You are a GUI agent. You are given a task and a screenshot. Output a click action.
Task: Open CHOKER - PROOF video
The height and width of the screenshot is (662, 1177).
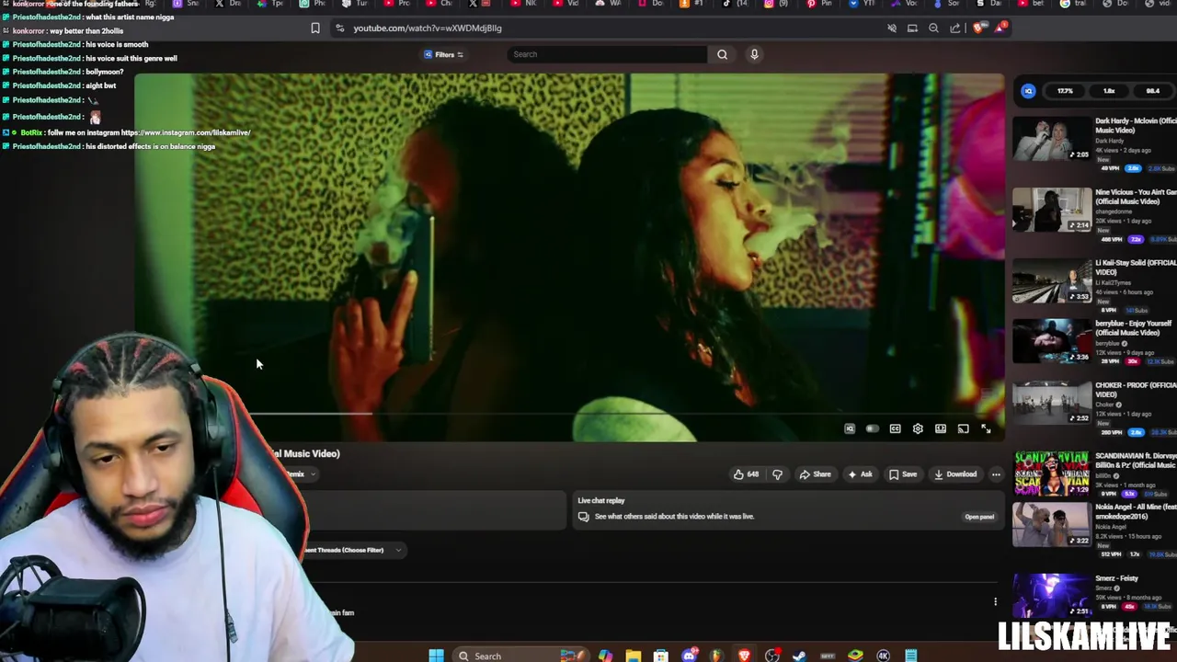1052,403
